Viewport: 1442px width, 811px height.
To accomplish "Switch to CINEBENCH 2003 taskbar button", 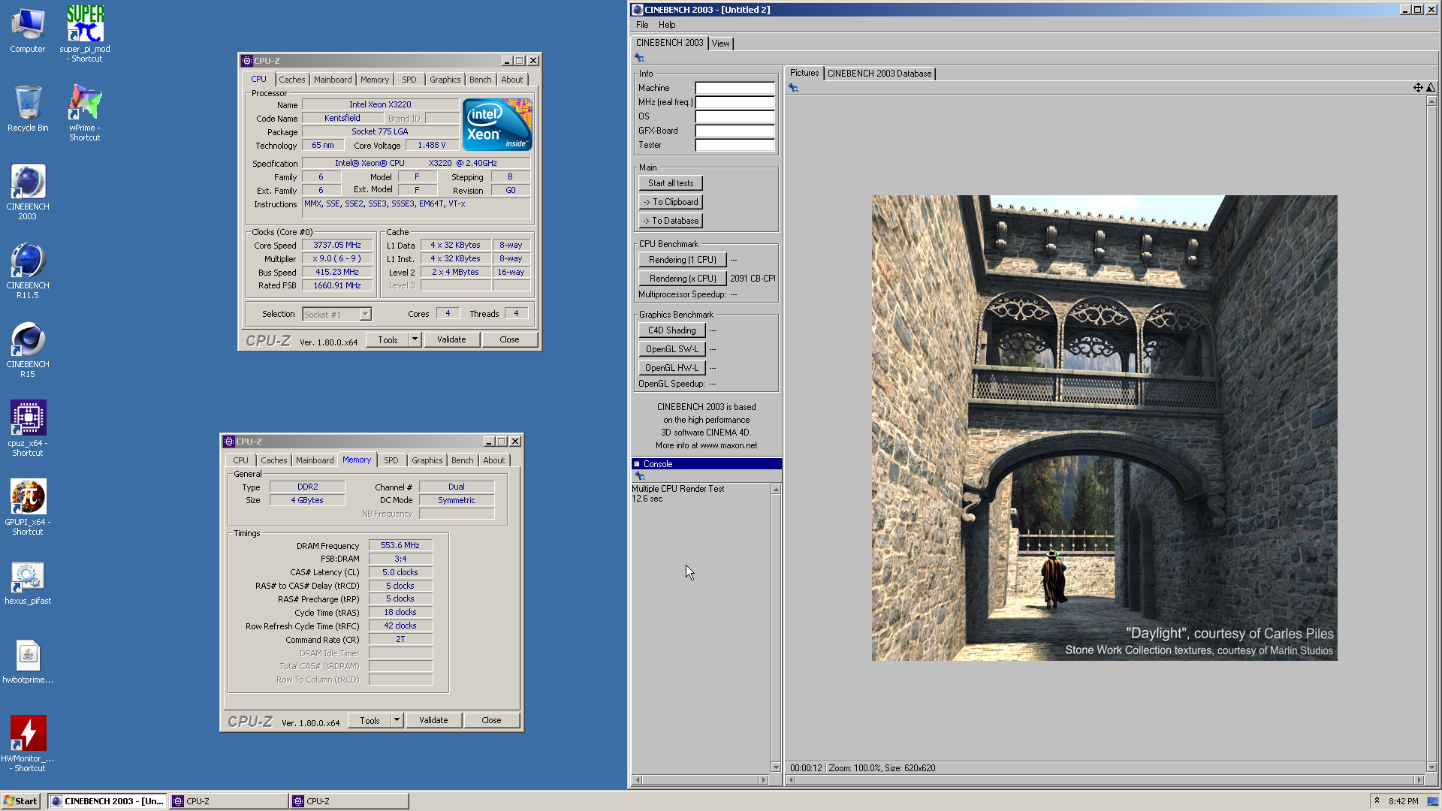I will tap(107, 801).
